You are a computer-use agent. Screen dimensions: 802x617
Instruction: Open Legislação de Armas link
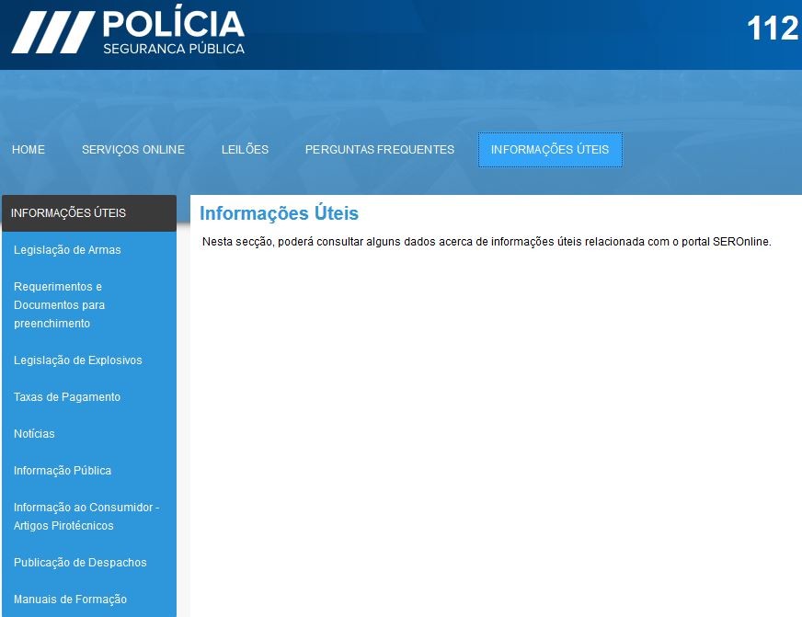pyautogui.click(x=67, y=250)
